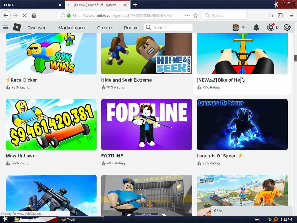Click the Downloads folder taskbar item
The width and height of the screenshot is (297, 223).
(x=35, y=220)
